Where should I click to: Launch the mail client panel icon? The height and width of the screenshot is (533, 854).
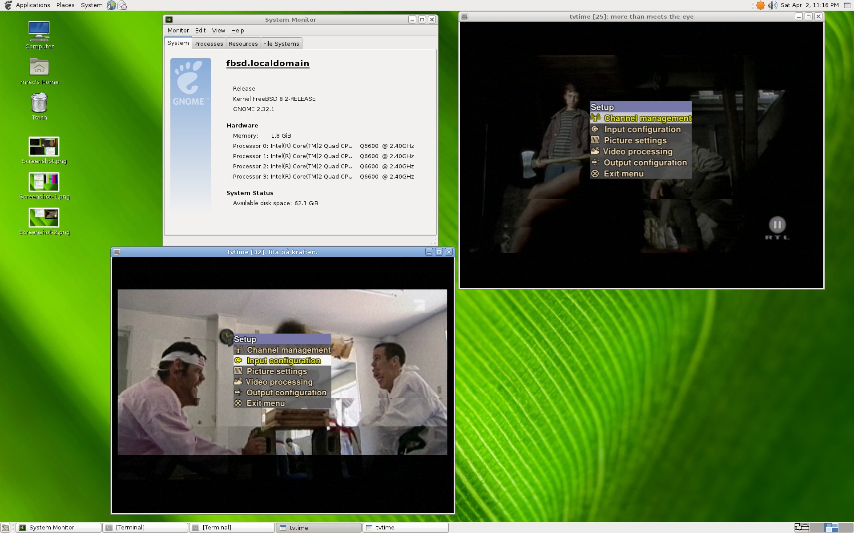122,5
